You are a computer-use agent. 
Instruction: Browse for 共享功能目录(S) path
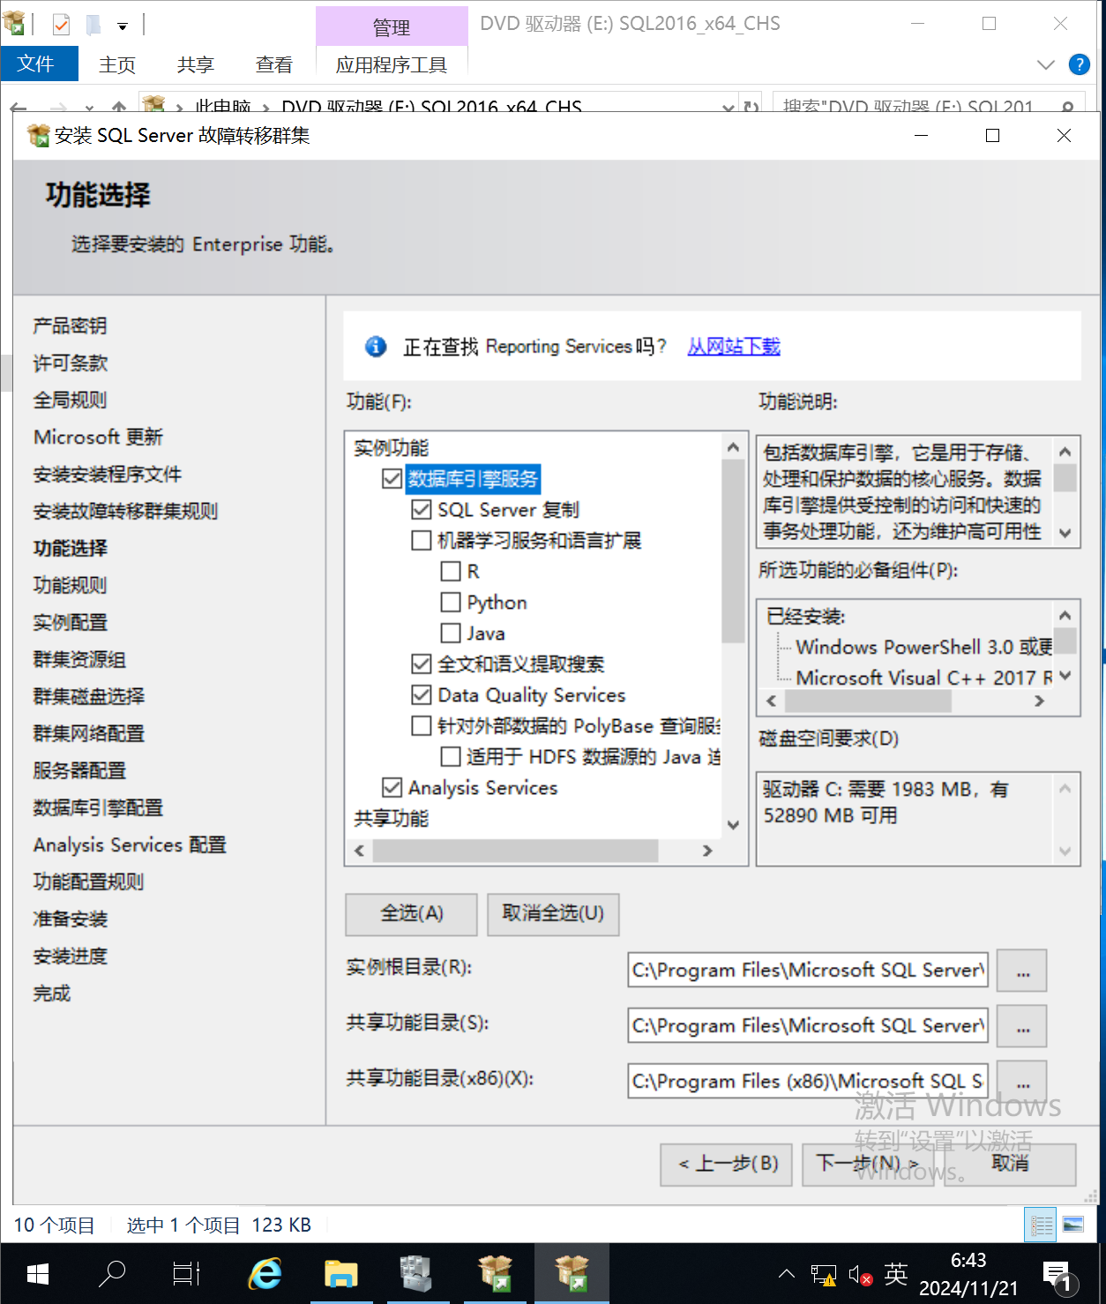click(x=1022, y=1027)
